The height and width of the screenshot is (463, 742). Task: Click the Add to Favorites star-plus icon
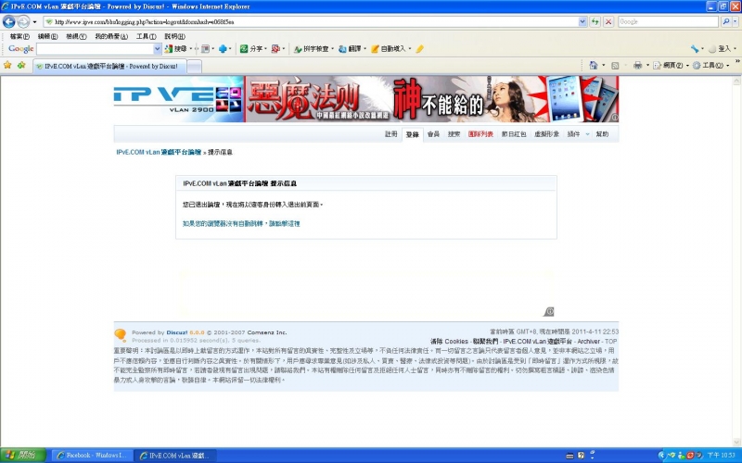[x=21, y=65]
